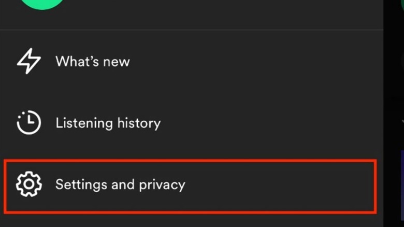This screenshot has width=404, height=227.
Task: Click blank space right of "What's new"
Action: [x=259, y=62]
